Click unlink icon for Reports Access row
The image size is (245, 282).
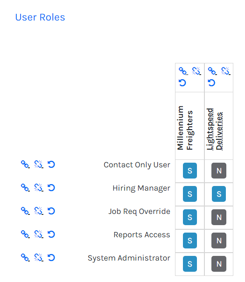(39, 234)
